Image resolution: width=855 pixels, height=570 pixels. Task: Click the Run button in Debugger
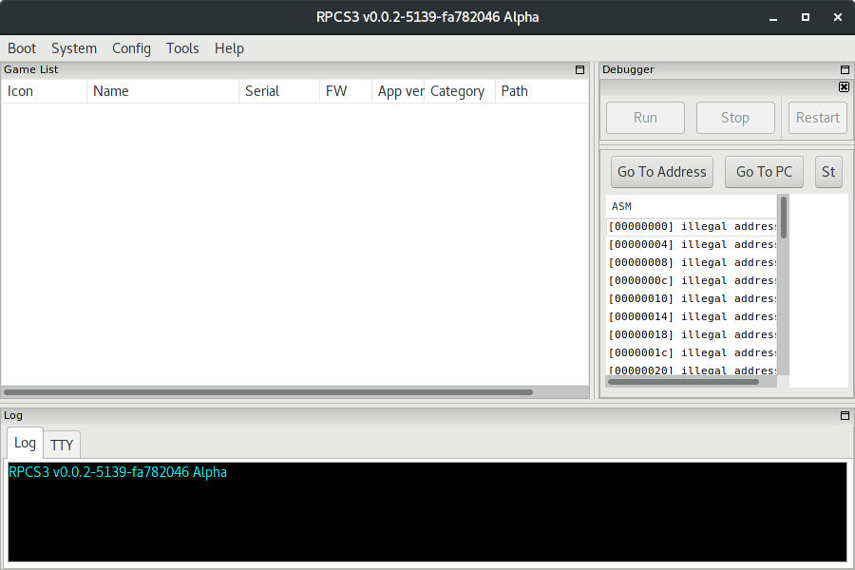[645, 118]
